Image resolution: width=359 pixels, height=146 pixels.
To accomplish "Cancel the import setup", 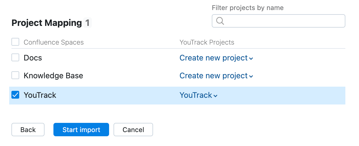I will (133, 130).
